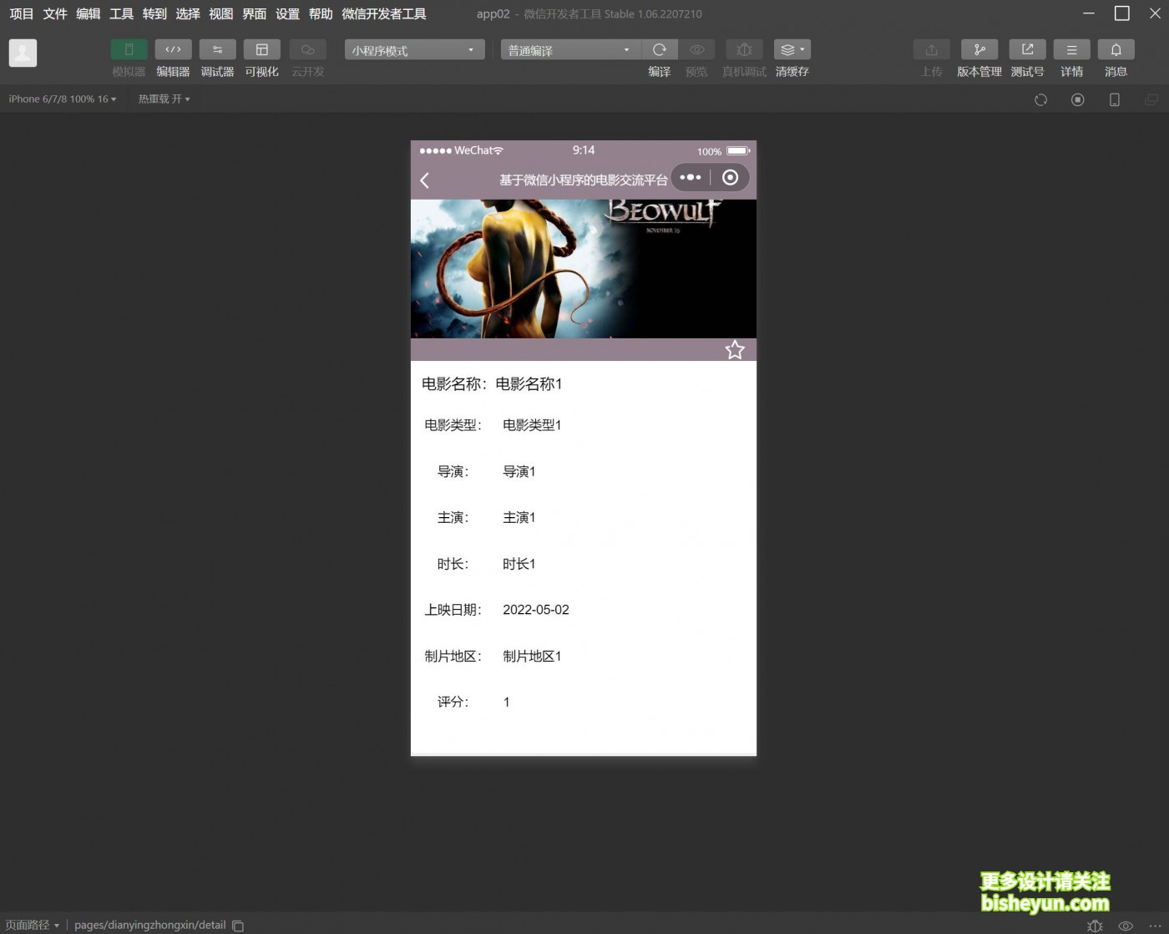Open the 编辑 menu
The width and height of the screenshot is (1169, 934).
point(89,14)
